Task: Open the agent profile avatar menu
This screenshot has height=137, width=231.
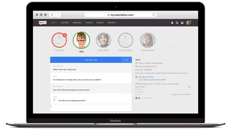Action: 189,23
